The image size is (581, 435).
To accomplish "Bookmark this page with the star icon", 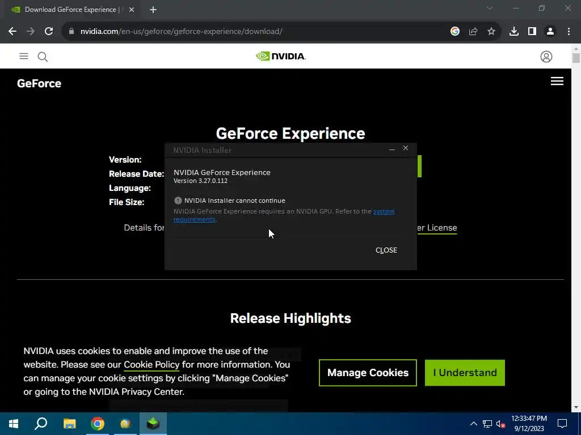I will [x=491, y=32].
